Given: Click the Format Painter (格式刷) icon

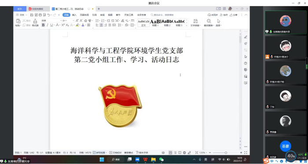Looking at the screenshot, I should pos(35,23).
